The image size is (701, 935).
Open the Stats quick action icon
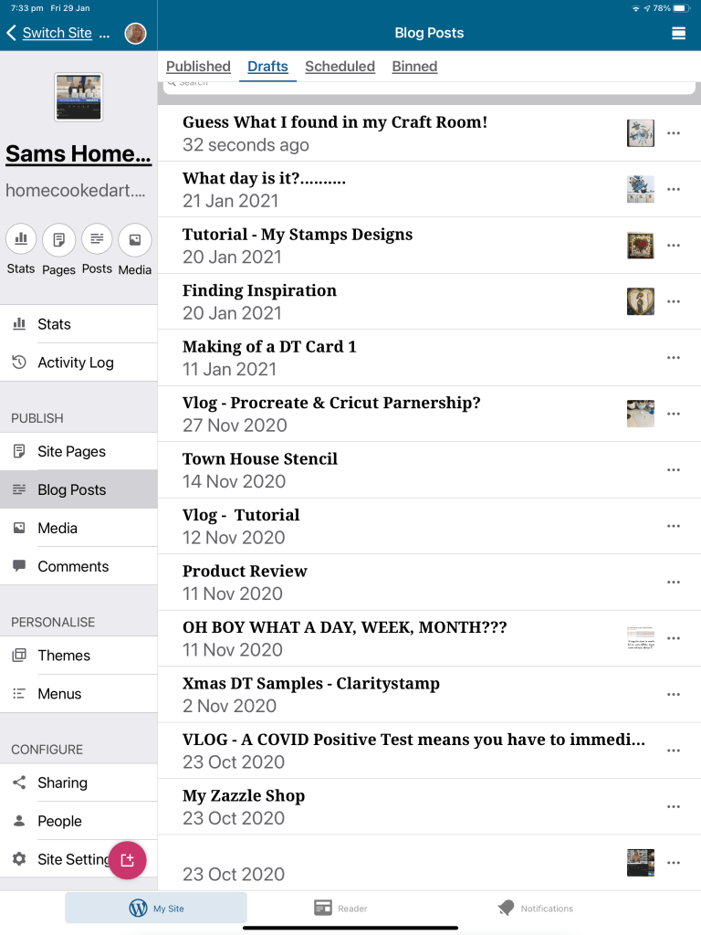click(21, 239)
